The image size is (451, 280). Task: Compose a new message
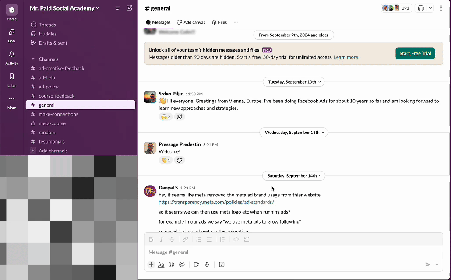click(x=130, y=8)
